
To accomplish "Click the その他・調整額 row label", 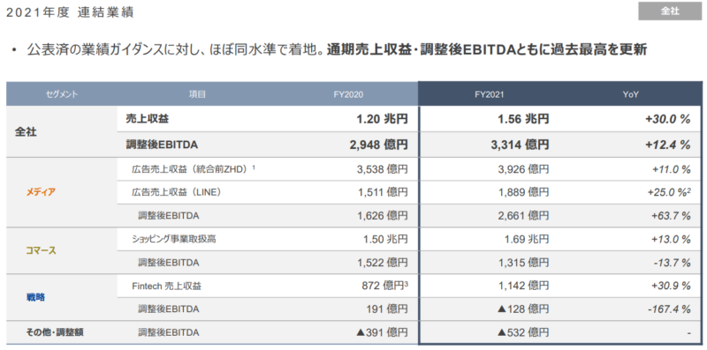I will pyautogui.click(x=55, y=332).
